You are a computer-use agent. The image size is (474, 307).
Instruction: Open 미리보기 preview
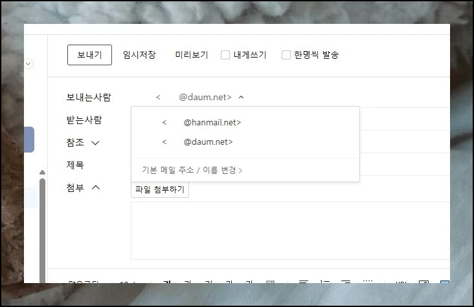191,55
